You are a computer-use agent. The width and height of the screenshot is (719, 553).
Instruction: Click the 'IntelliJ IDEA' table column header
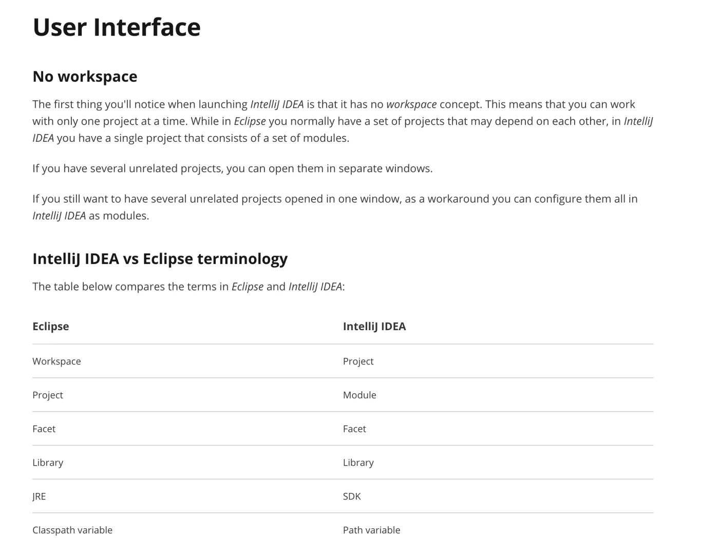click(374, 327)
